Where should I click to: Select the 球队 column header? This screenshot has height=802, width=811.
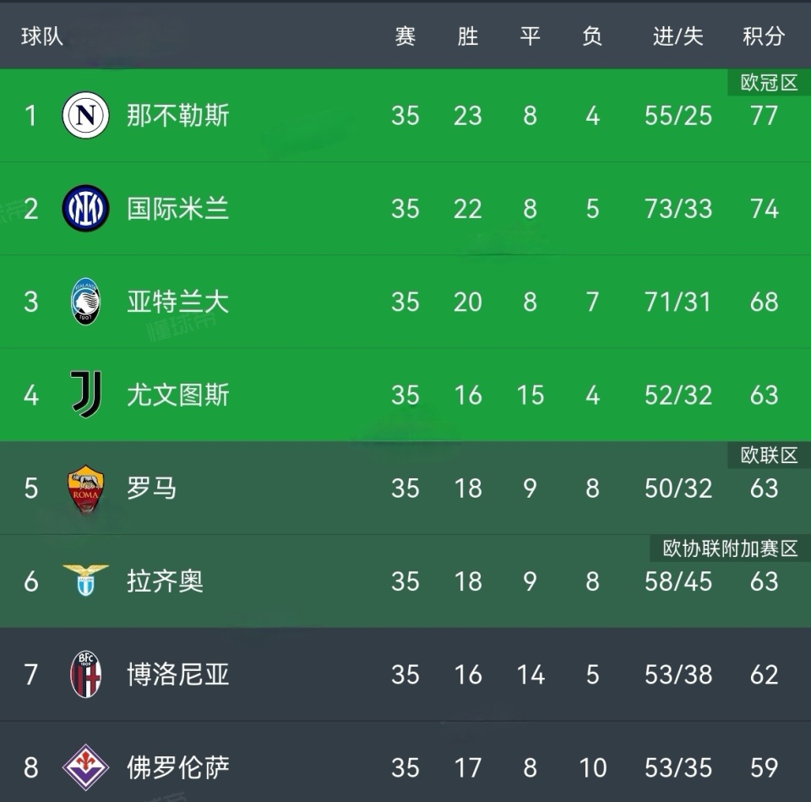point(42,36)
